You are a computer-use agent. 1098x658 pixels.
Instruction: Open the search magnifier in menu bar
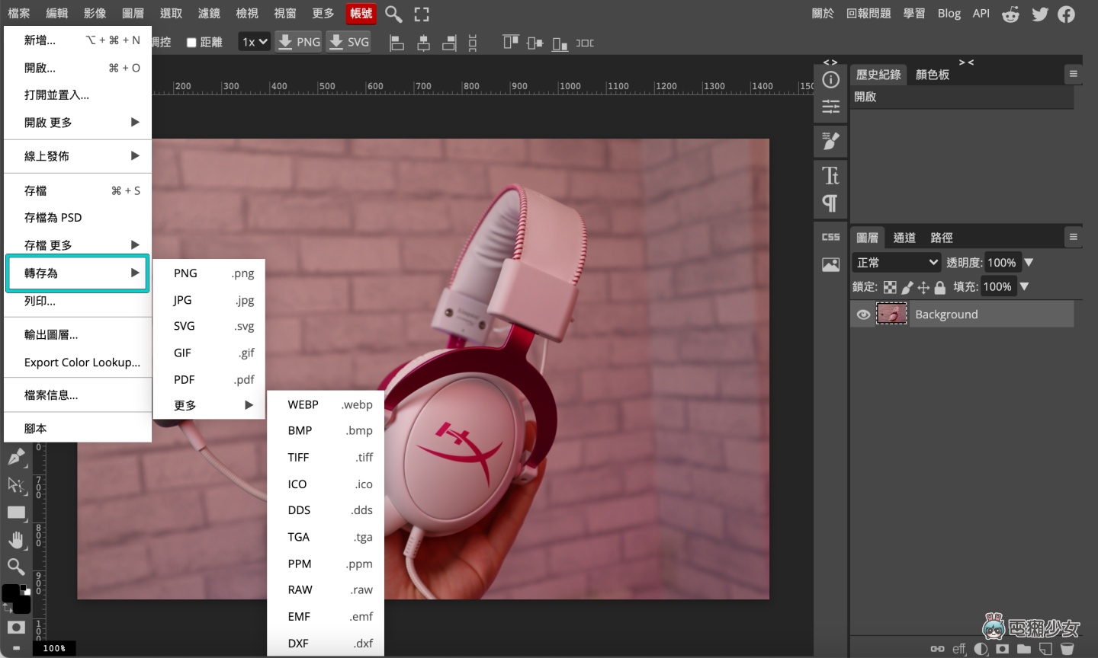(x=393, y=14)
